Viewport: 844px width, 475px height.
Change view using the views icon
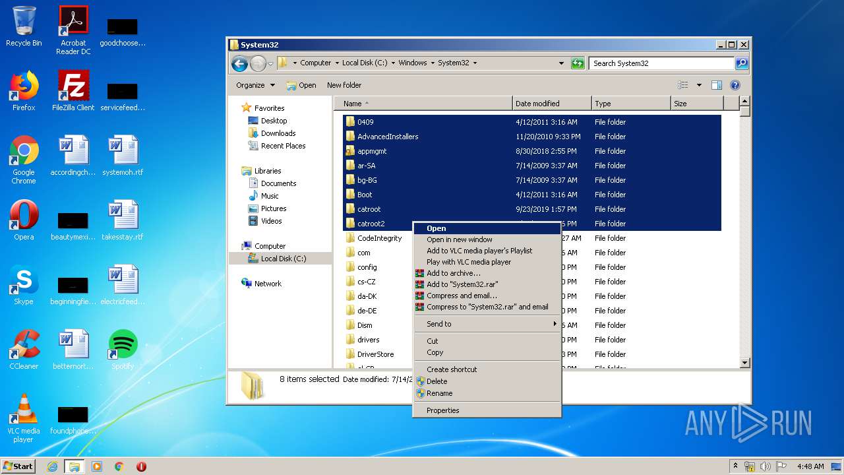(683, 85)
